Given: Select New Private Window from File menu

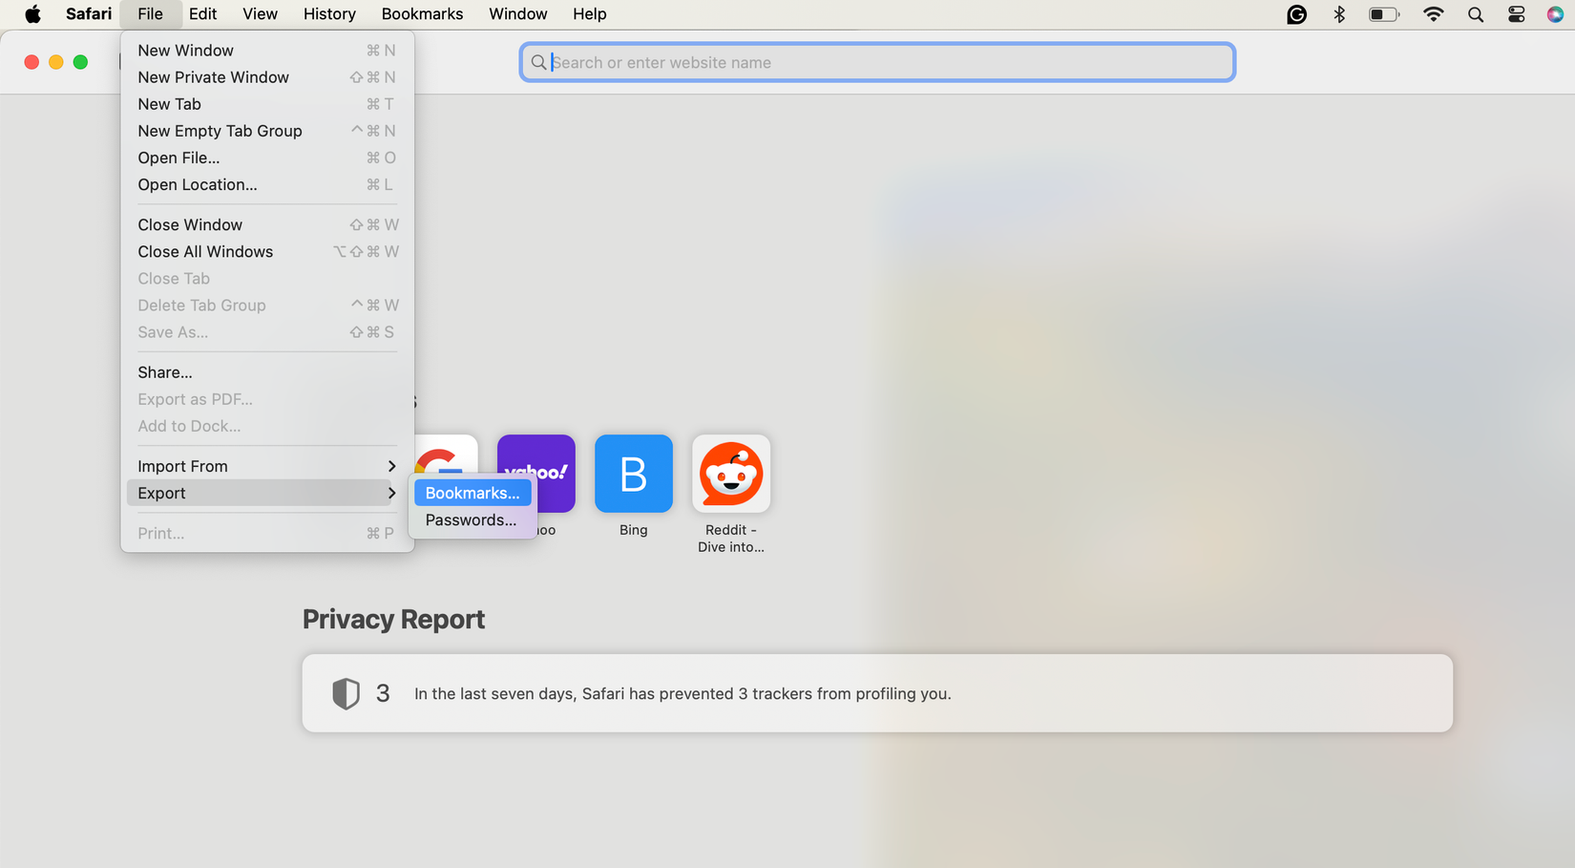Looking at the screenshot, I should tap(213, 77).
